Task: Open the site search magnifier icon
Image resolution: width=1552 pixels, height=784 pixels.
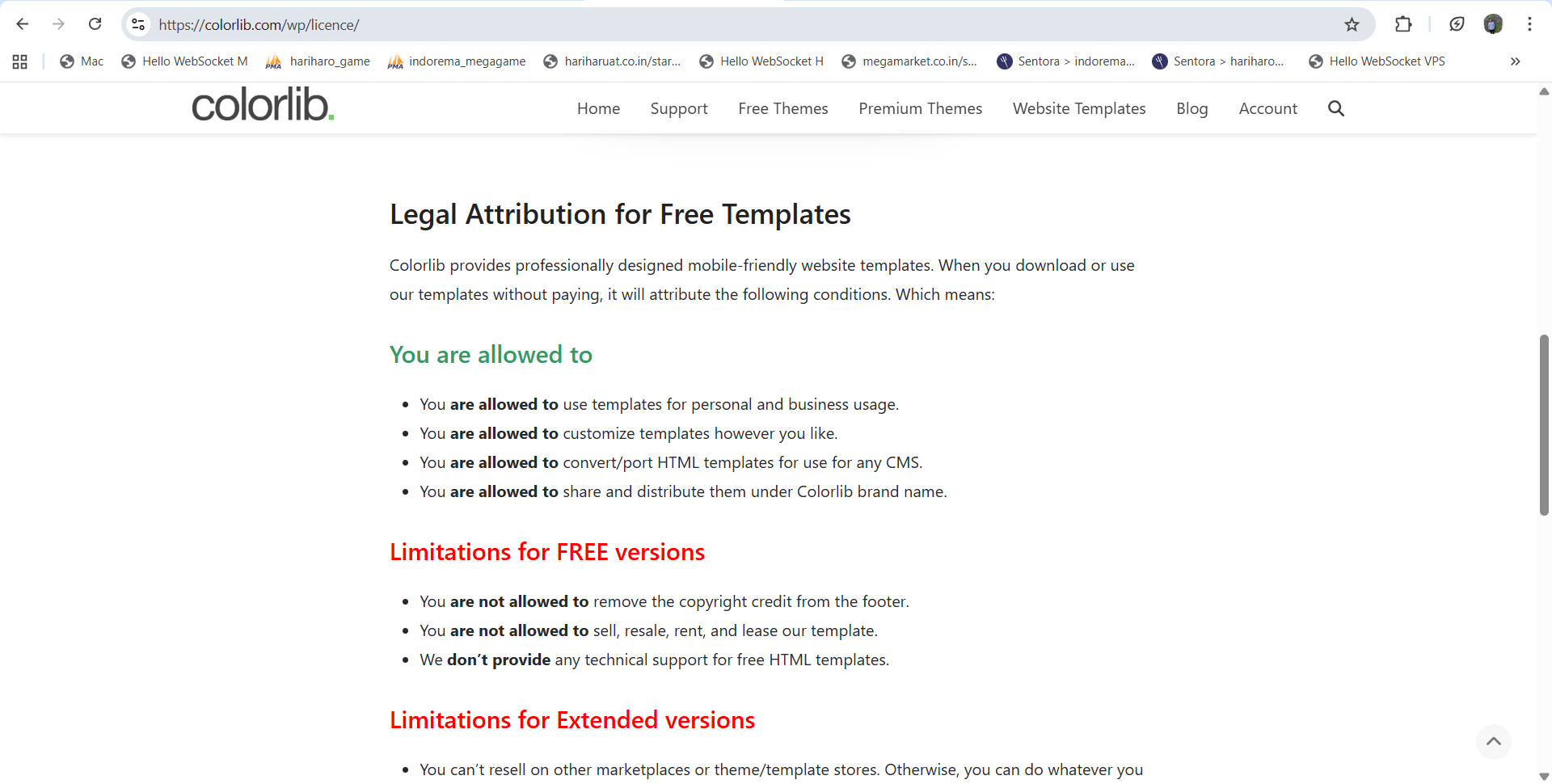Action: coord(1336,108)
